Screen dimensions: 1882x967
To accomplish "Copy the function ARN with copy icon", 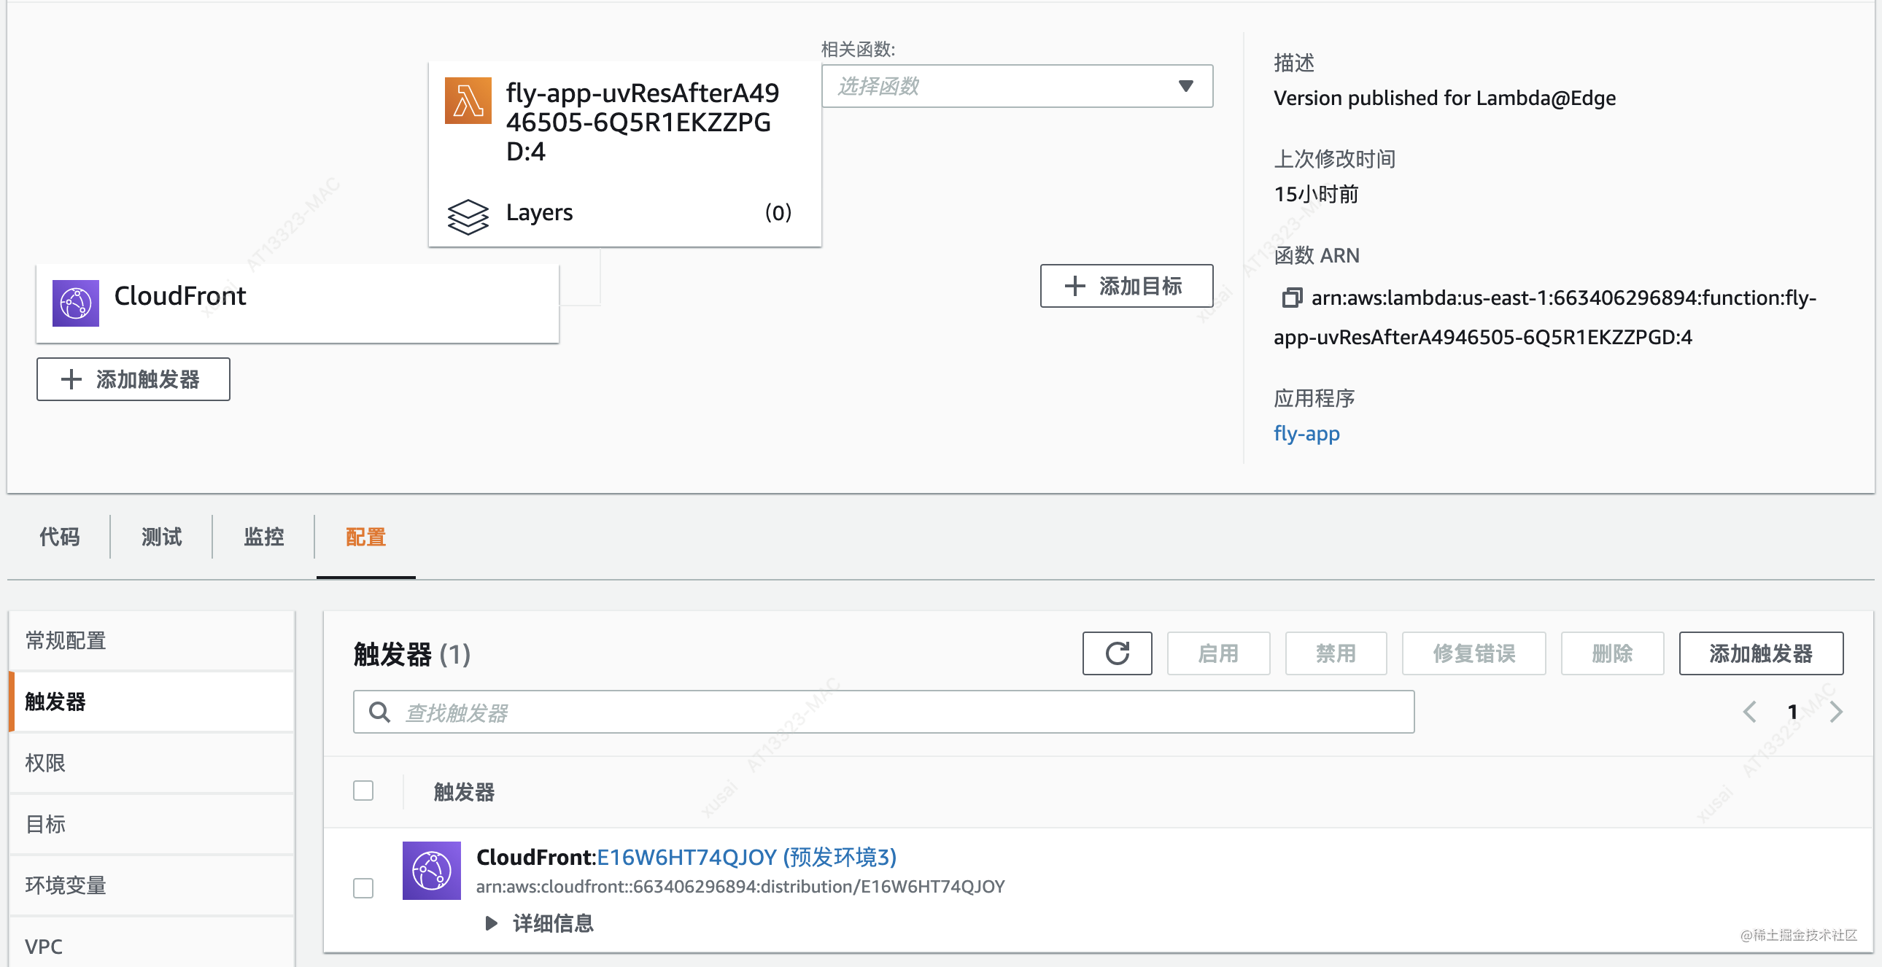I will click(x=1291, y=298).
